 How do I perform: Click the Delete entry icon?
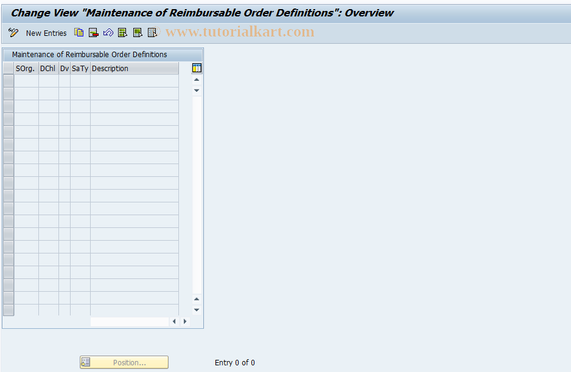coord(94,33)
